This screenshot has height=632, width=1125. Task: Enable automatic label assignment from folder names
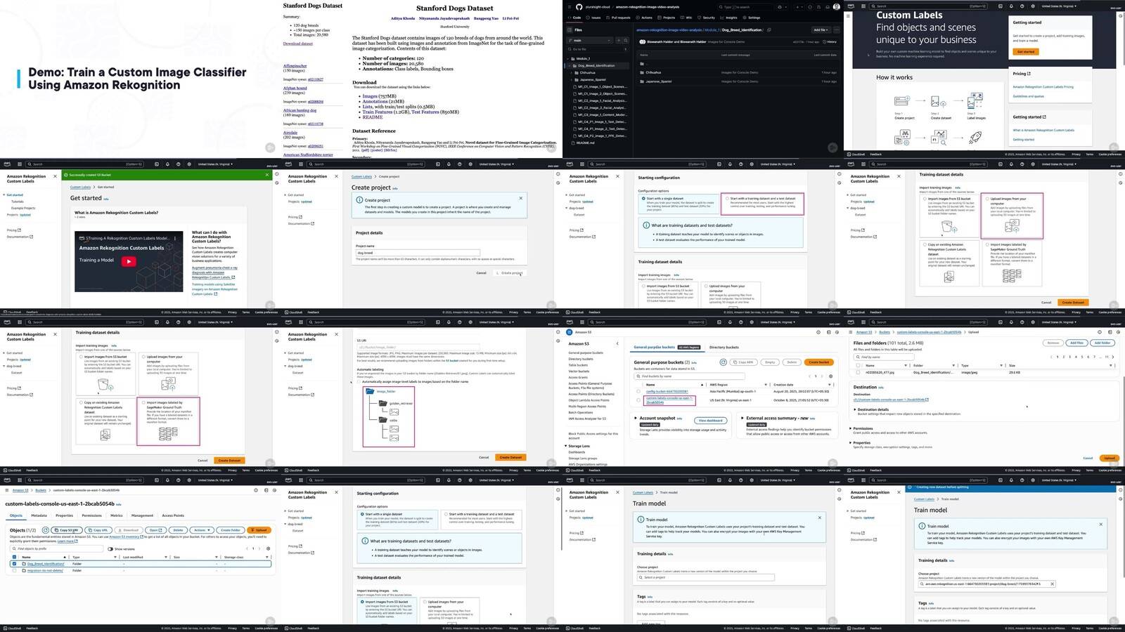pyautogui.click(x=359, y=382)
